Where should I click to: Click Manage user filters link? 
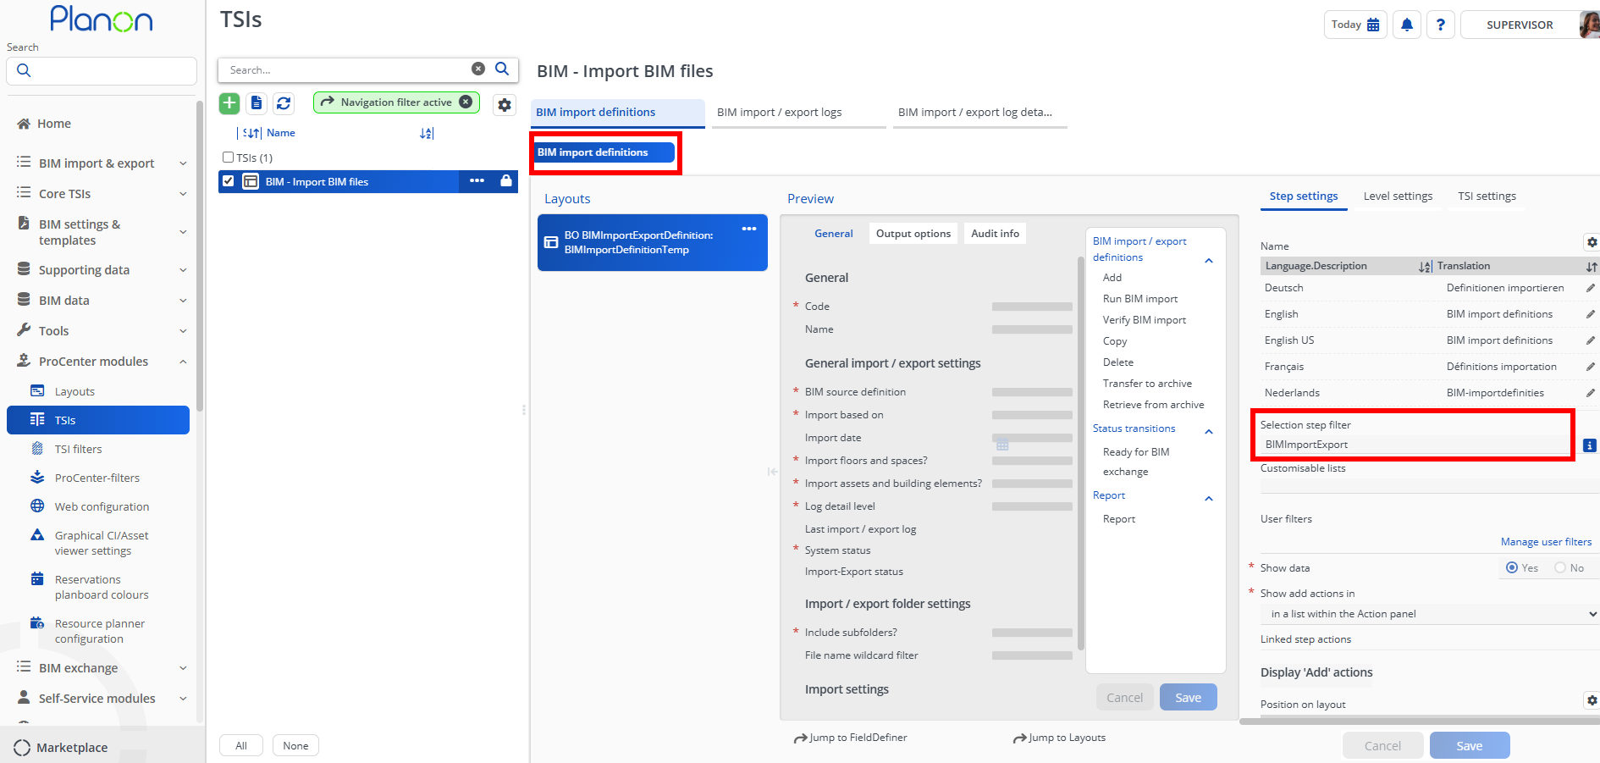tap(1546, 542)
